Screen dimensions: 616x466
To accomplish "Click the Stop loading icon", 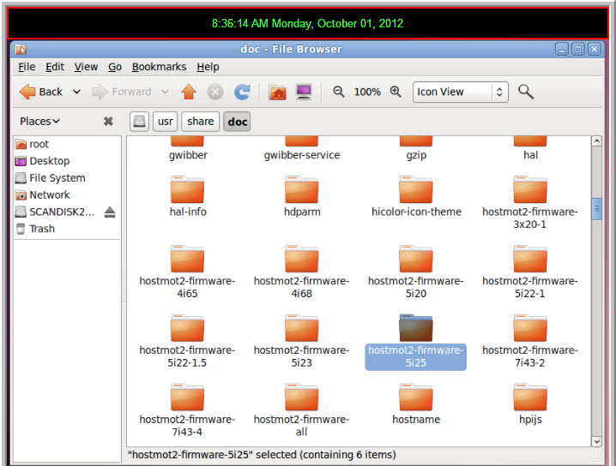I will click(x=215, y=93).
